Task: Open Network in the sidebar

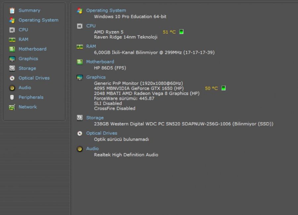Action: tap(28, 107)
